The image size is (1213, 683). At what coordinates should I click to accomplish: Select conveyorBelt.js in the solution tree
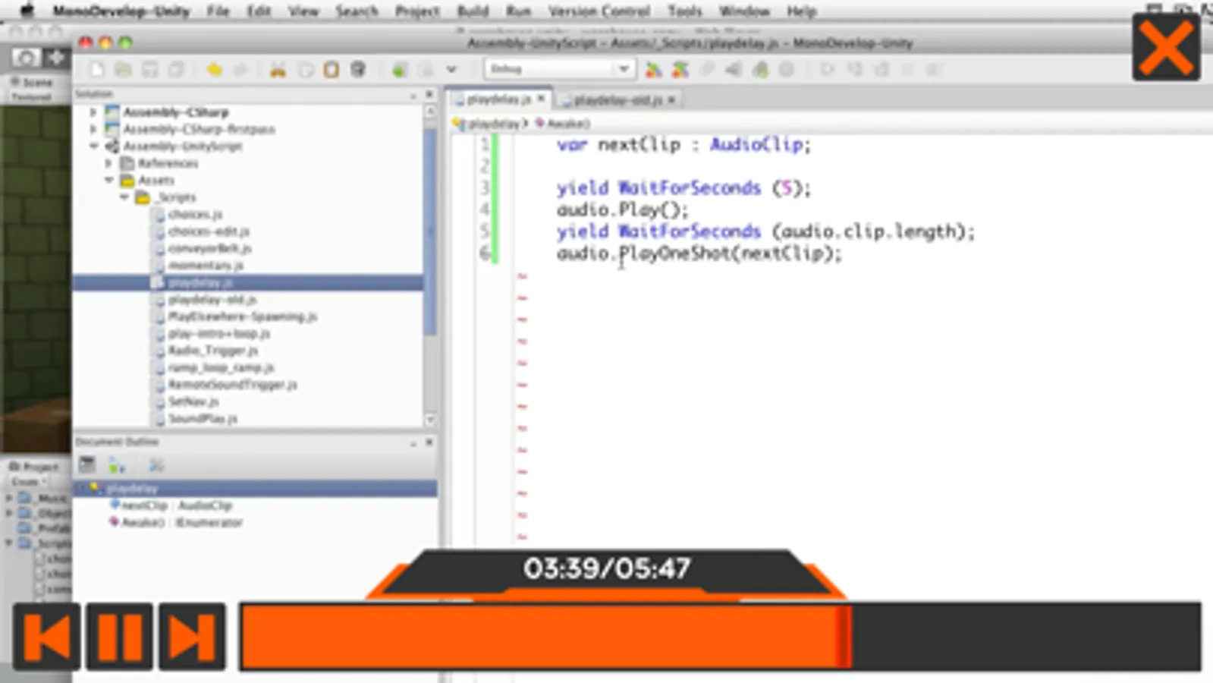[x=210, y=248]
